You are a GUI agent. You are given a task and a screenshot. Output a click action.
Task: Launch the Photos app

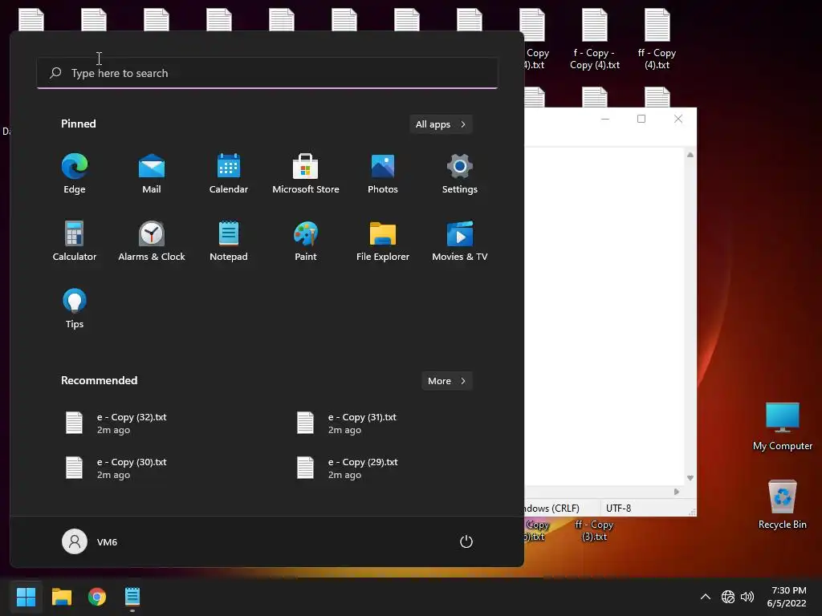click(383, 174)
